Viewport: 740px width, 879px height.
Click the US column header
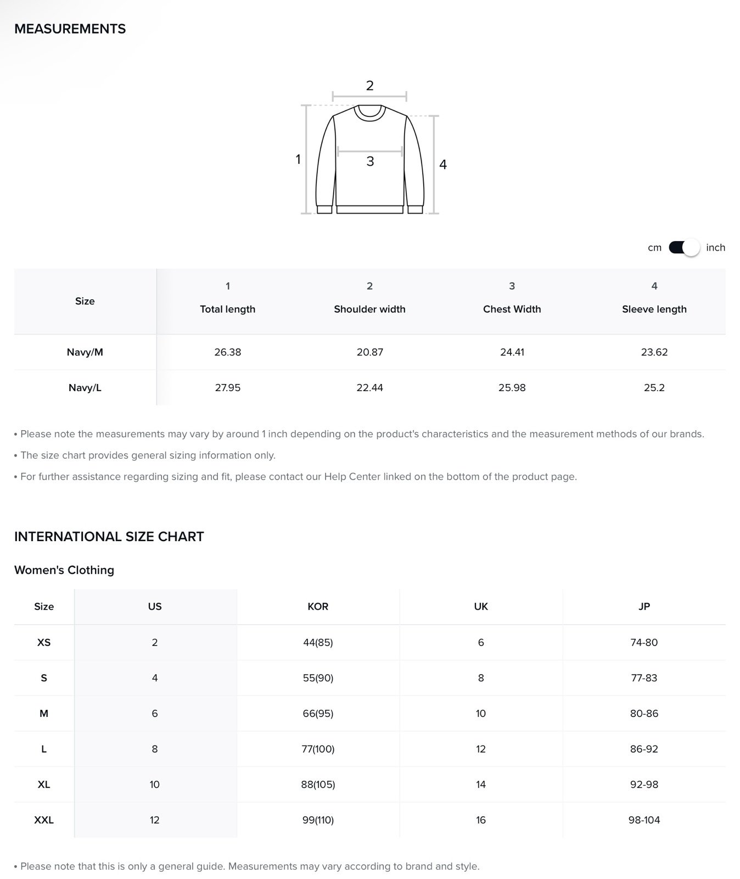pos(155,607)
